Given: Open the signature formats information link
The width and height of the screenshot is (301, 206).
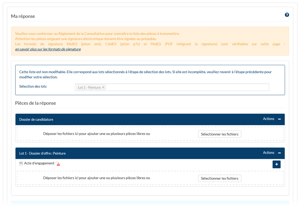Looking at the screenshot, I should click(x=48, y=49).
